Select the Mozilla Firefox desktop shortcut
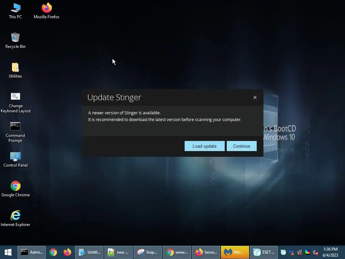The height and width of the screenshot is (259, 345). (46, 11)
